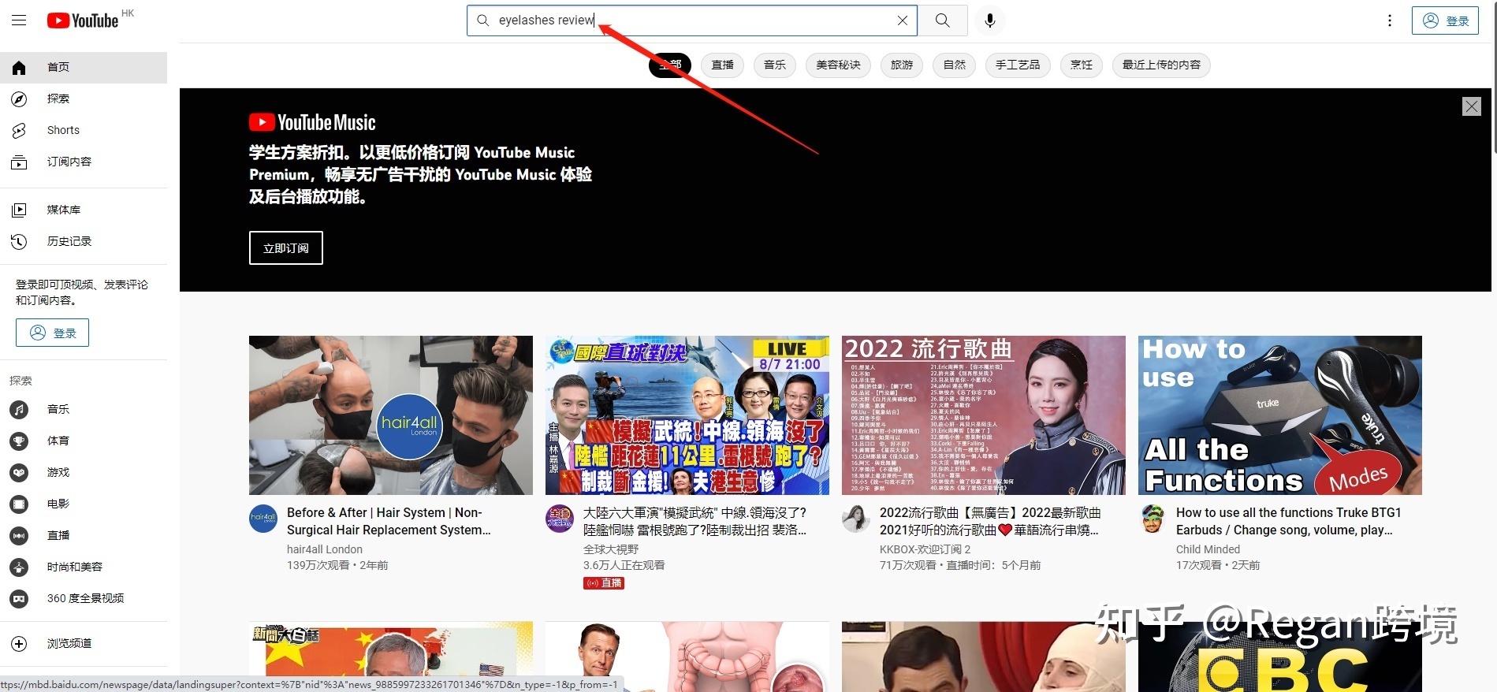This screenshot has width=1497, height=692.
Task: Select the 烹饪 filter chip
Action: tap(1082, 65)
